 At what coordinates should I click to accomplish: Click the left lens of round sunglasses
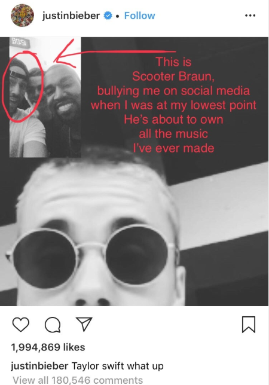tap(44, 259)
